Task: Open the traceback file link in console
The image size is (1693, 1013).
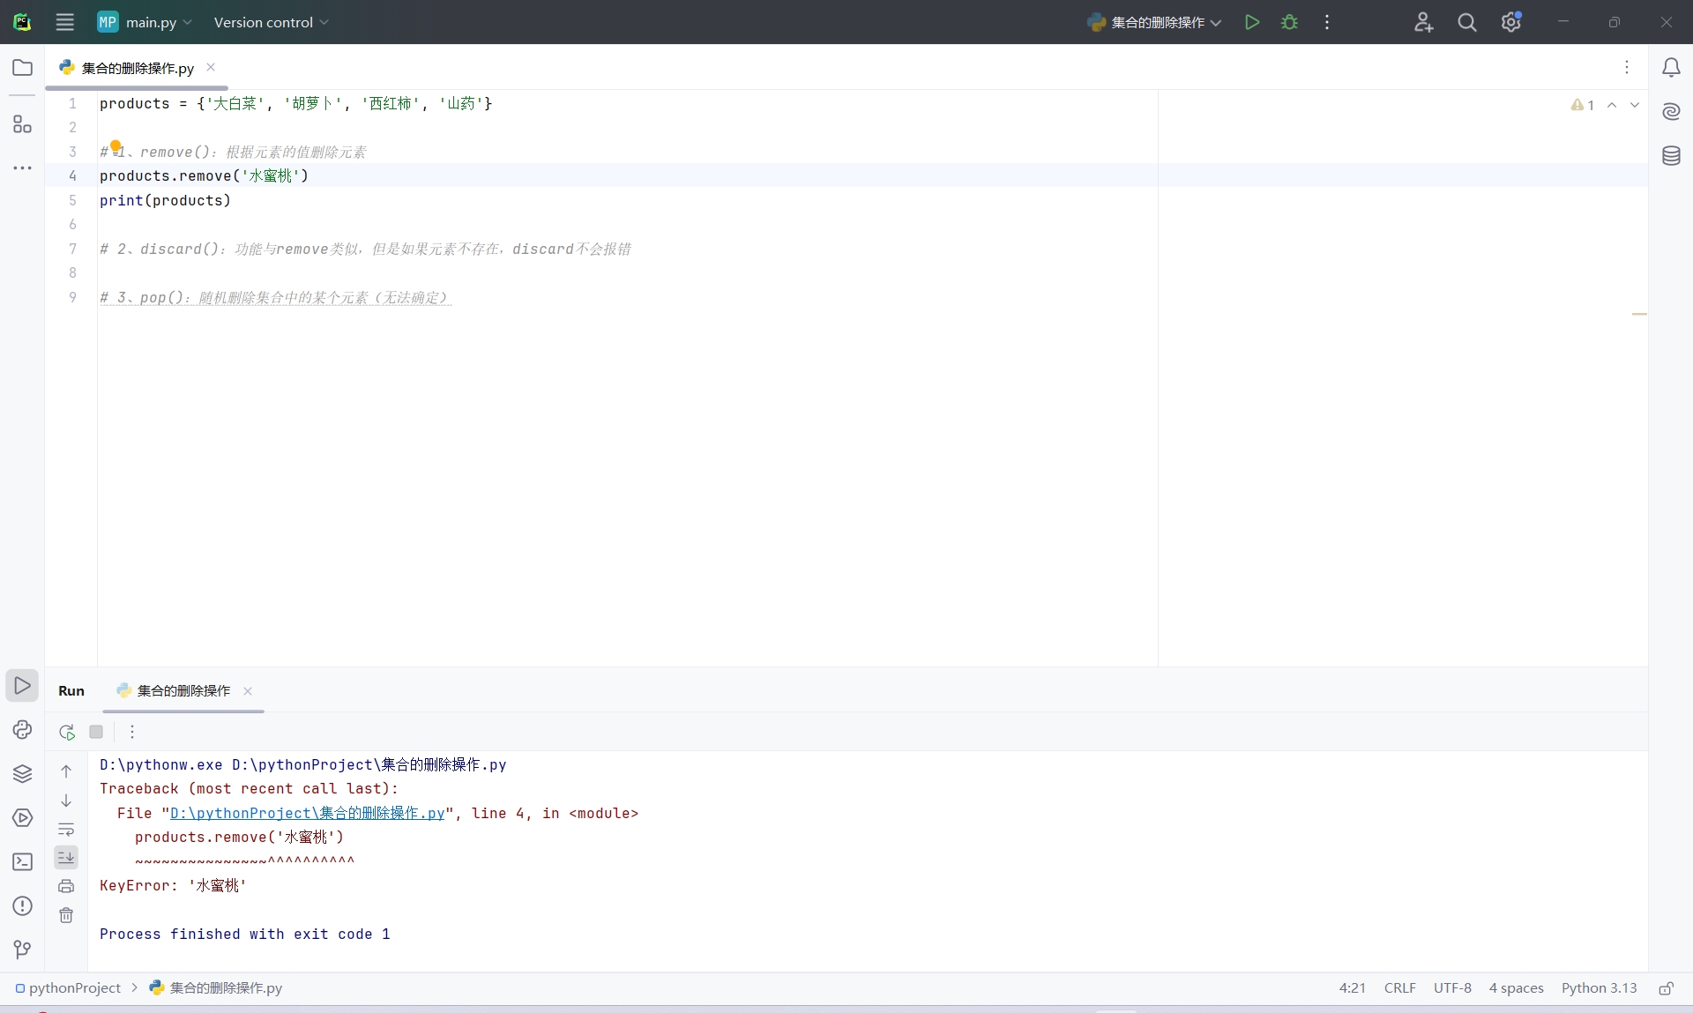Action: [x=307, y=814]
